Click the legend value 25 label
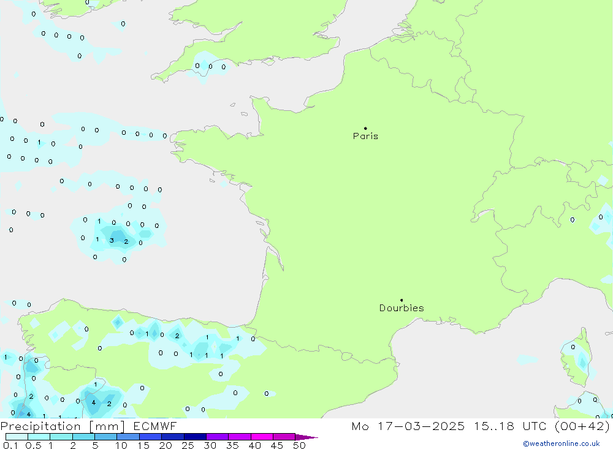613x449 pixels. 188,445
